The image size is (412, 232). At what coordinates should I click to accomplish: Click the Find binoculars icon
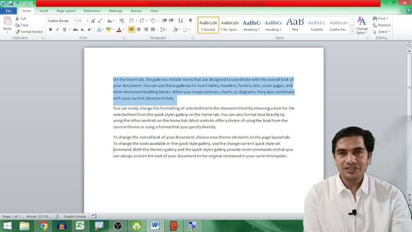375,19
